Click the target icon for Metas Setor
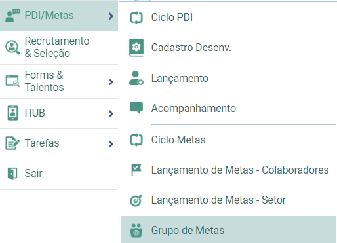The width and height of the screenshot is (337, 243). (136, 200)
